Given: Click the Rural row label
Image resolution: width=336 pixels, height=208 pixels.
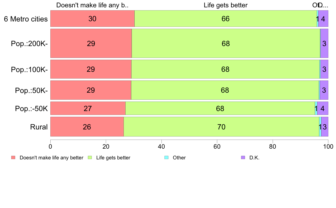Looking at the screenshot, I should point(39,127).
